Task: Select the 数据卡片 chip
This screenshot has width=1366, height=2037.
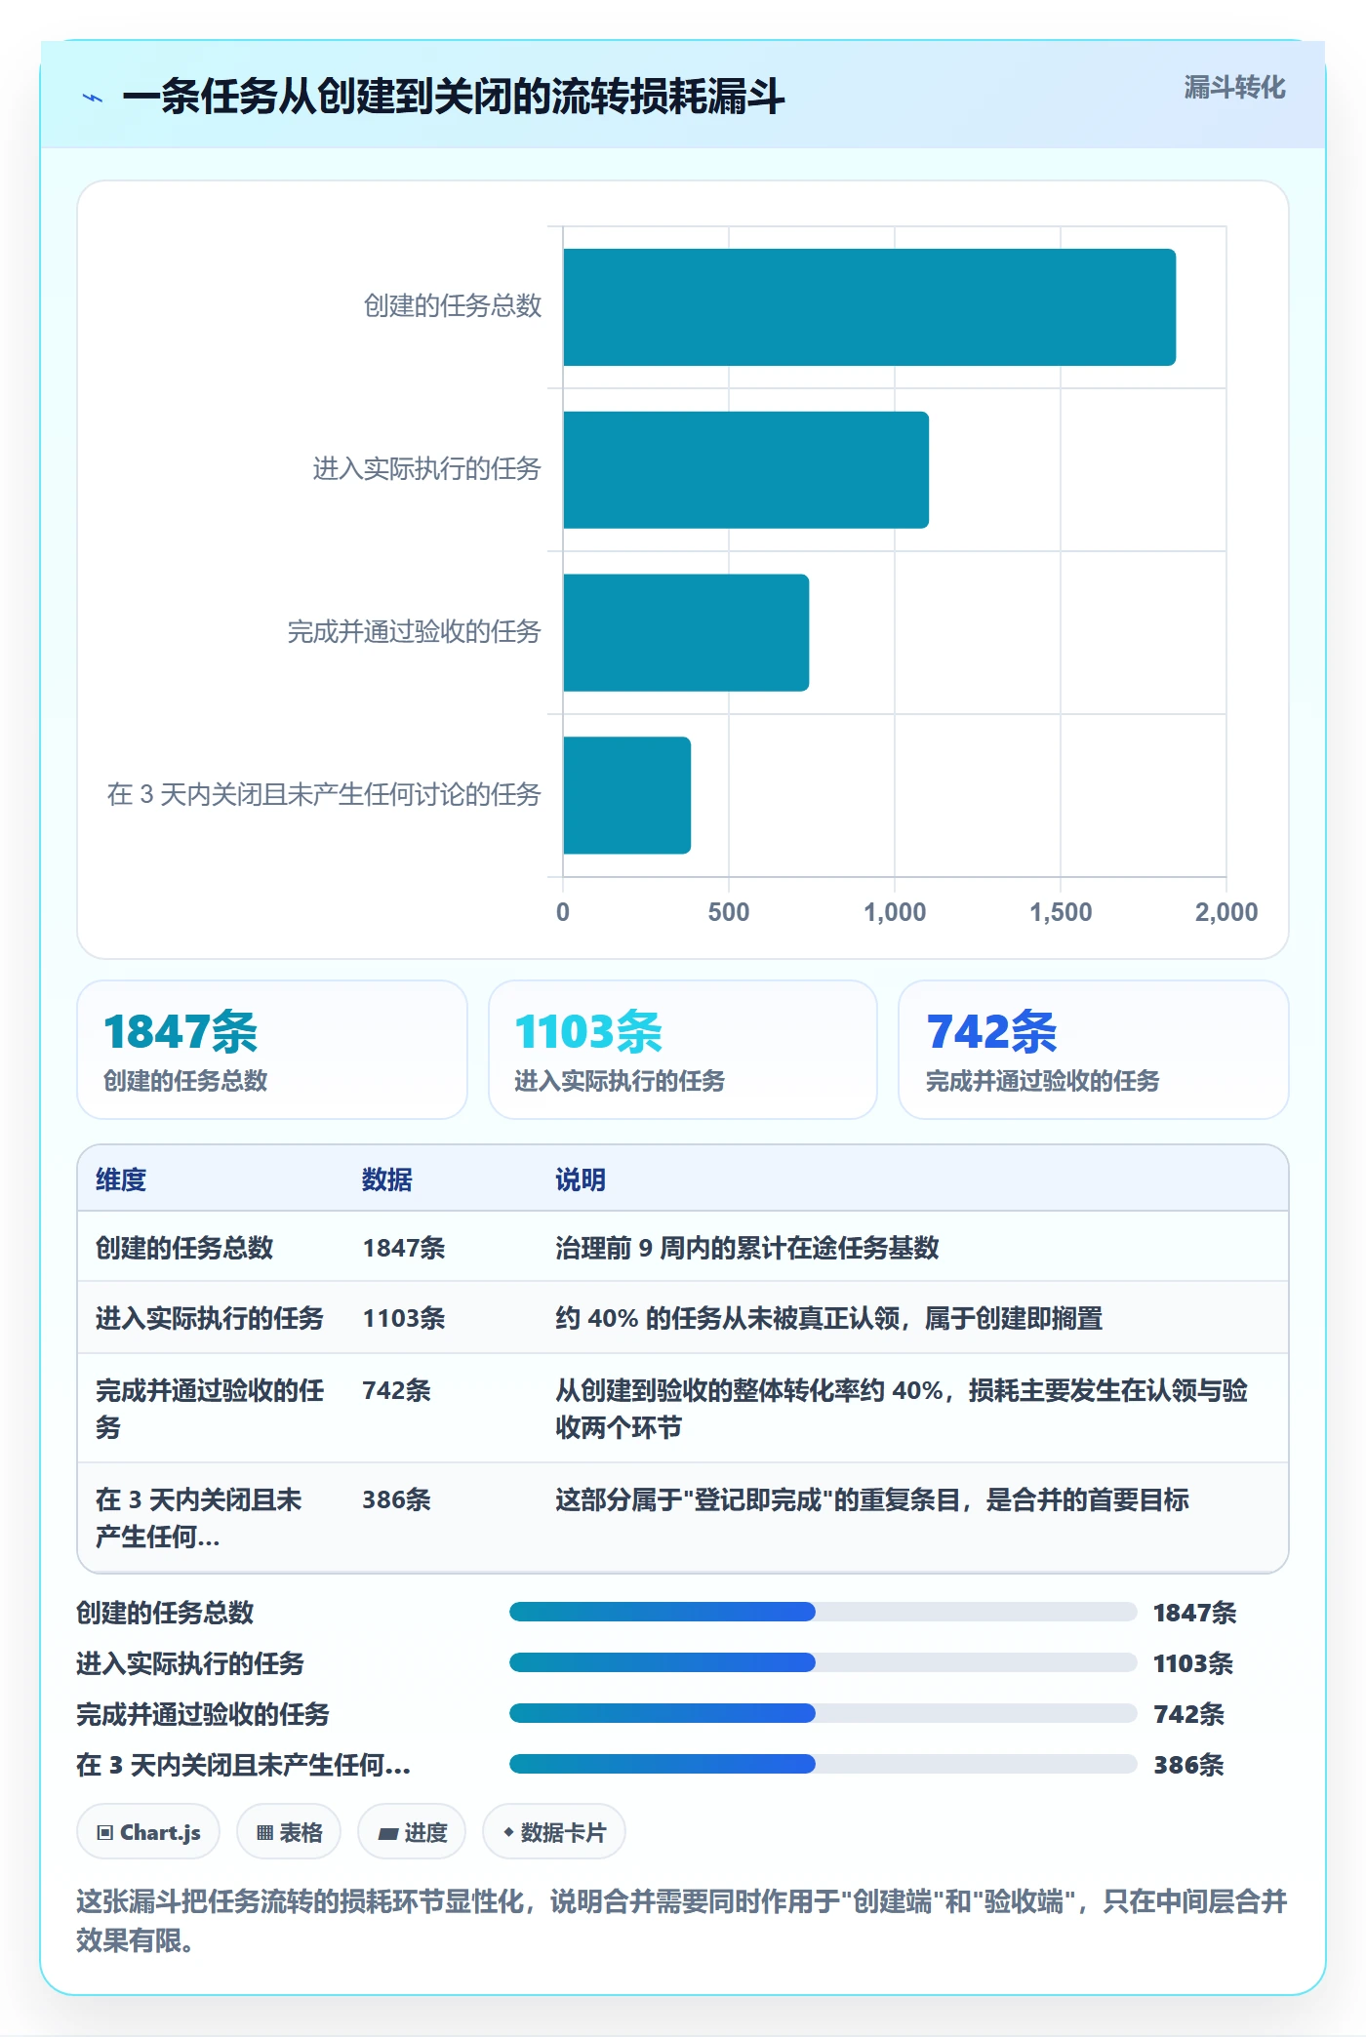Action: [554, 1832]
